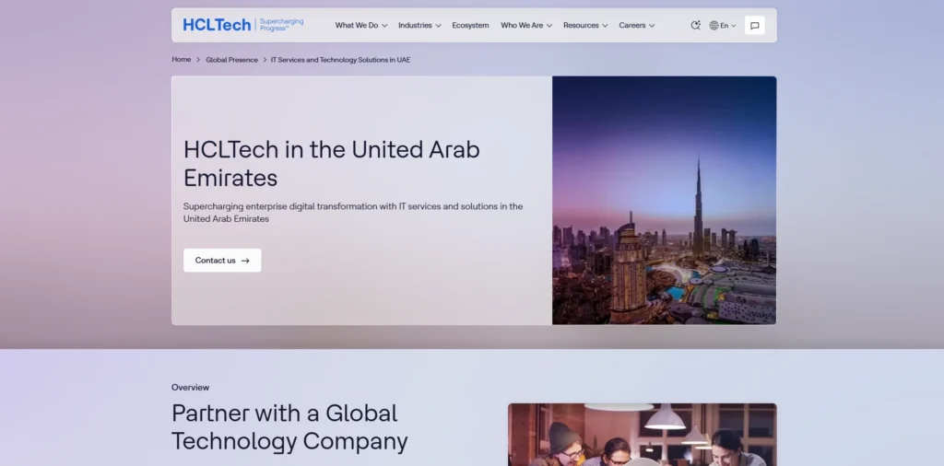The image size is (944, 466).
Task: Open Global Presence breadcrumb link
Action: click(x=231, y=60)
